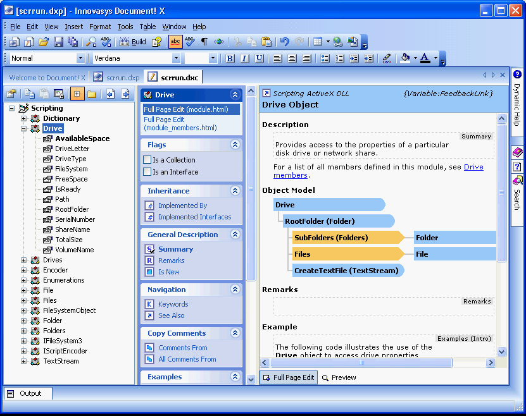
Task: Click the increase indent icon
Action: 368,59
